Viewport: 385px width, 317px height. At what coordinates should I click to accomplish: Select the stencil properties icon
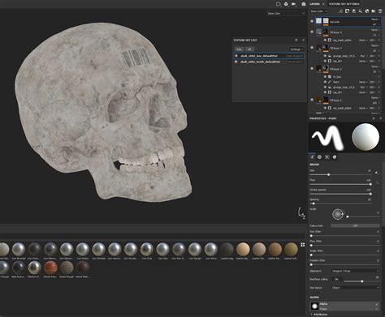(x=327, y=156)
